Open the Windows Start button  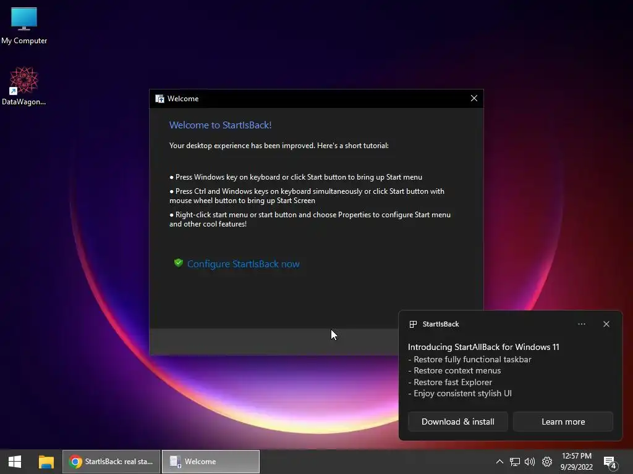[x=15, y=462]
